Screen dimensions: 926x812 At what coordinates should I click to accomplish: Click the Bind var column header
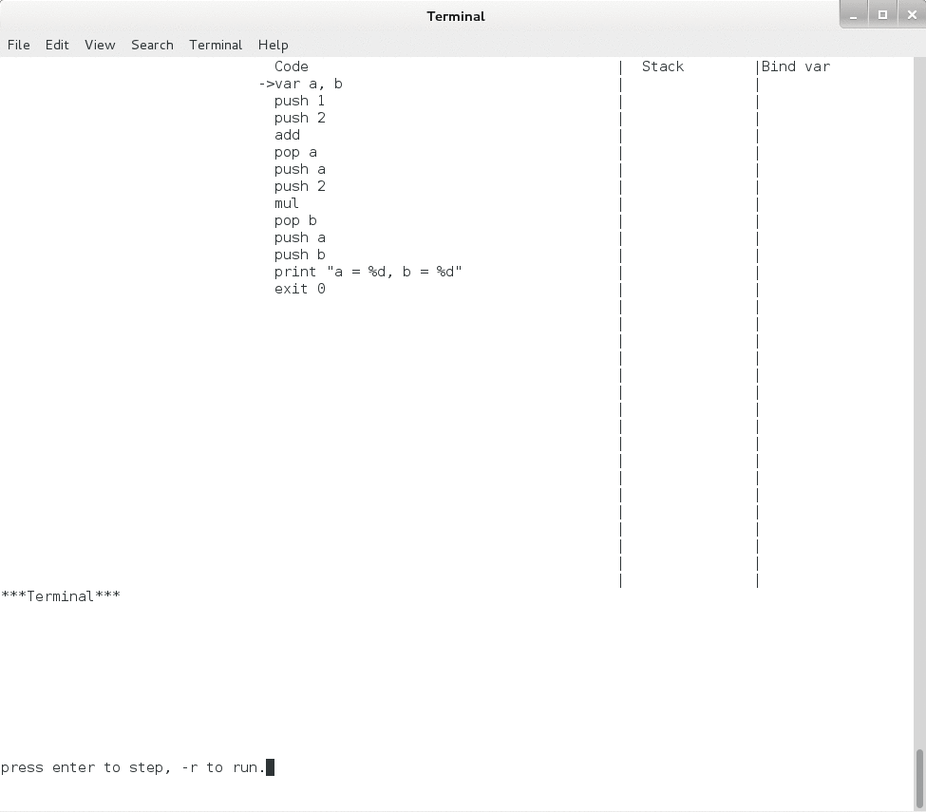click(x=796, y=66)
